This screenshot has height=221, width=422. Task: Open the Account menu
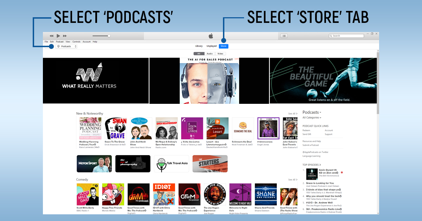[87, 42]
